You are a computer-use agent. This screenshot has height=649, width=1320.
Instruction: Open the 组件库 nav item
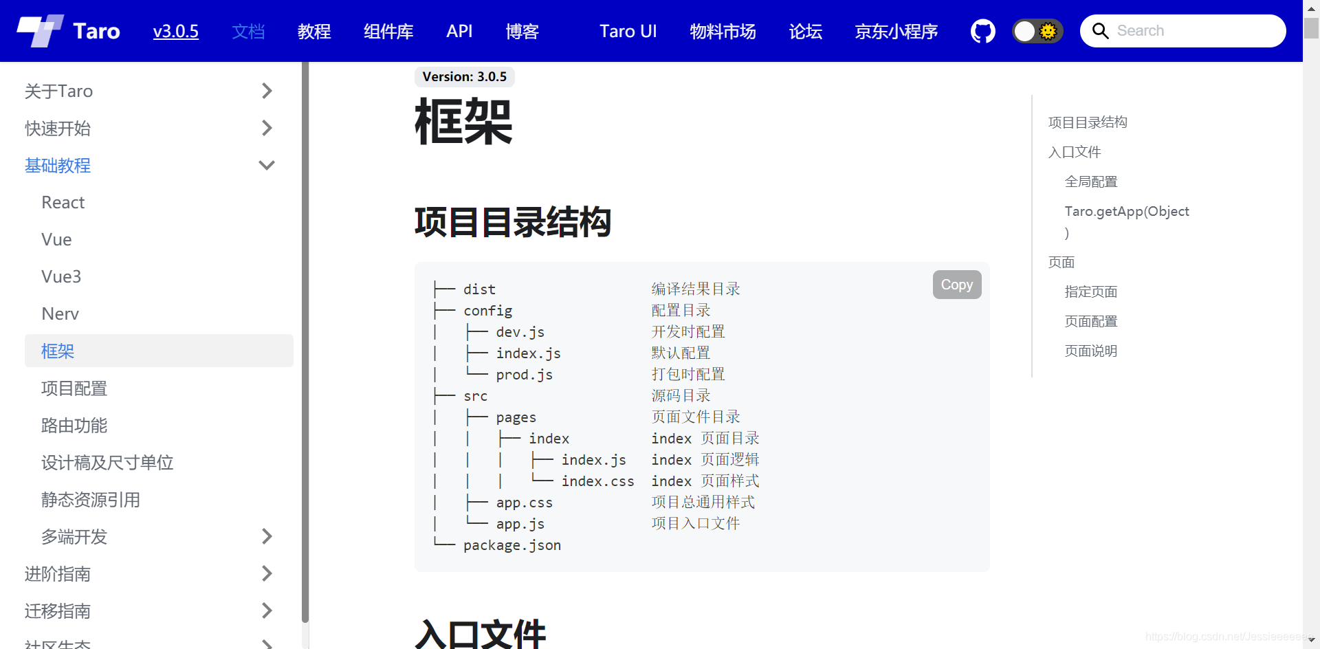coord(388,31)
